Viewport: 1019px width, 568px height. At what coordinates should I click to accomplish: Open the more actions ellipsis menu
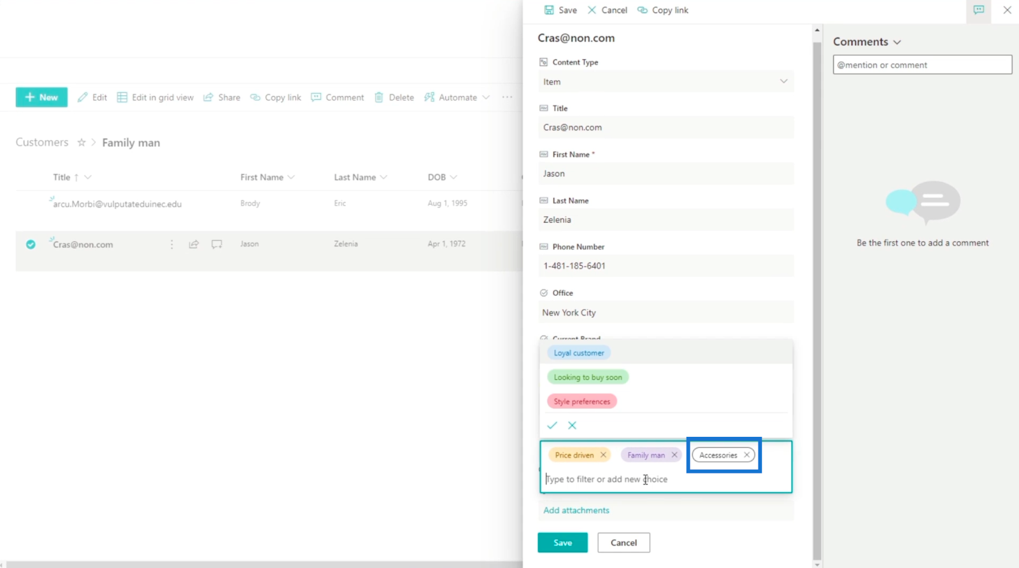[x=507, y=97]
